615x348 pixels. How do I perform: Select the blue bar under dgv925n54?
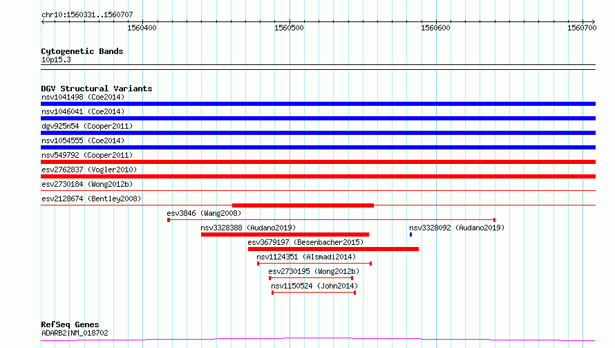point(318,133)
